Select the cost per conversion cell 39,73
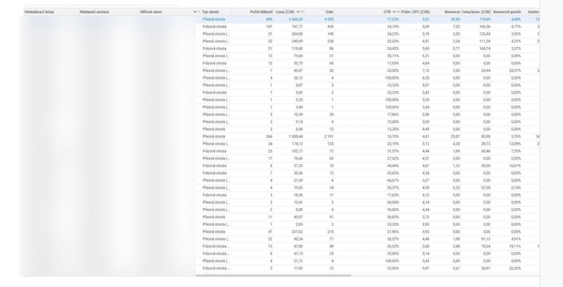 (x=486, y=143)
